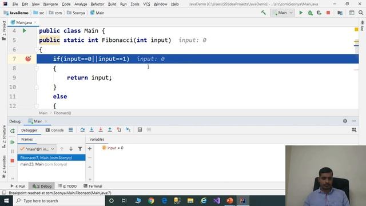Click run gutter arrow on line 4

(x=24, y=30)
